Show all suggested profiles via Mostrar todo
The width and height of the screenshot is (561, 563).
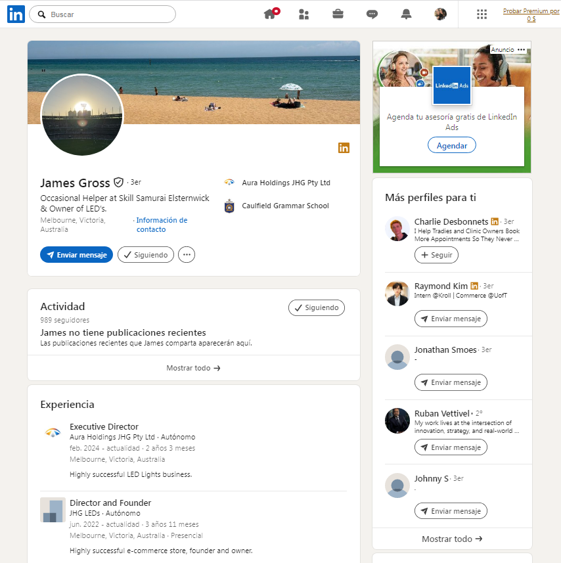(x=452, y=539)
